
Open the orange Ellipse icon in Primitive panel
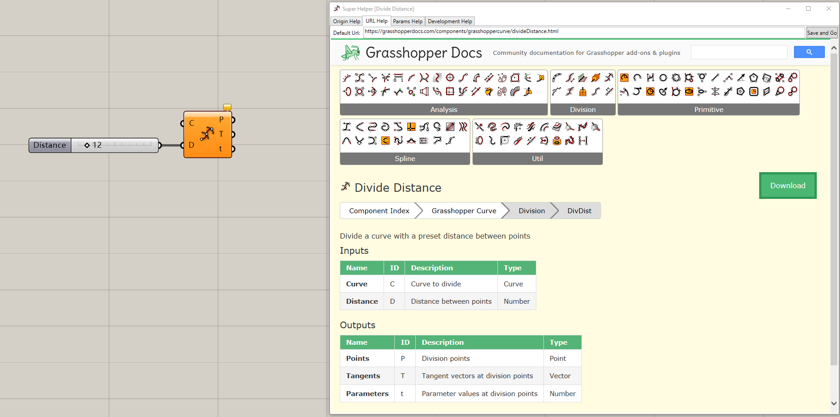[689, 92]
